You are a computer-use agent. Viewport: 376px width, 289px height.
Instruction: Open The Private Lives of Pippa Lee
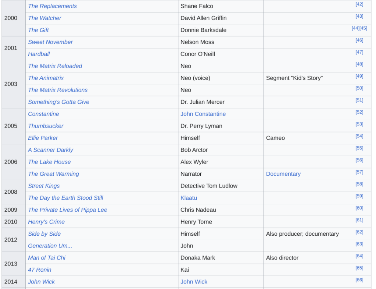68,210
